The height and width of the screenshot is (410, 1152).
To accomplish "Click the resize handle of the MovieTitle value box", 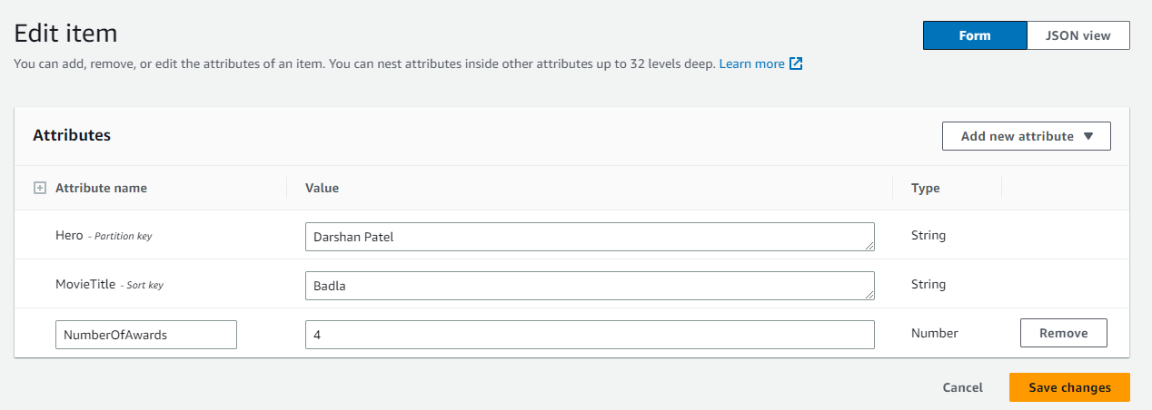I will click(x=869, y=295).
